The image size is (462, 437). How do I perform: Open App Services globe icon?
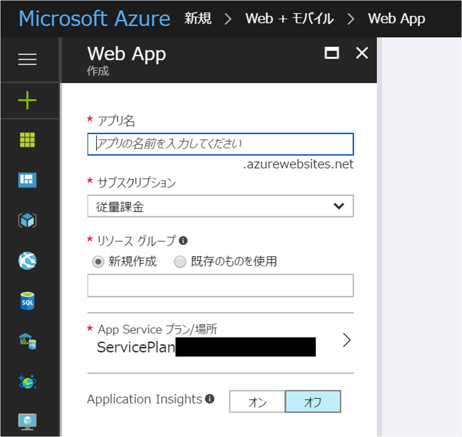pos(27,261)
